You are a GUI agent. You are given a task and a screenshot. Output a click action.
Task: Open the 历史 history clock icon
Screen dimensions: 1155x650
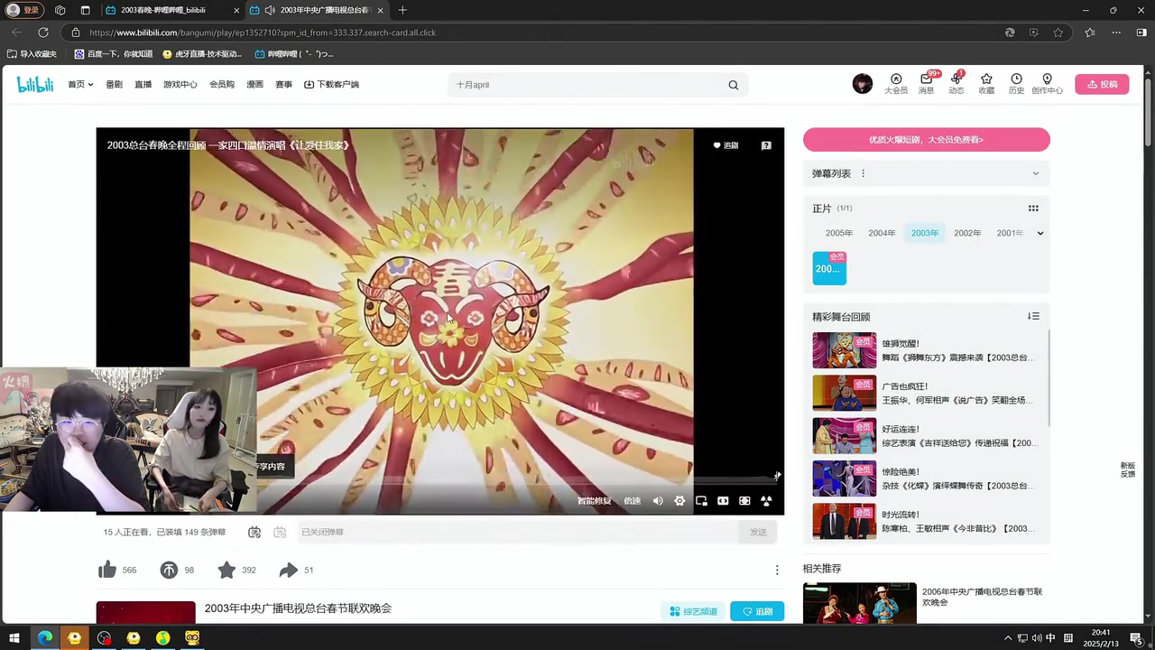(x=1016, y=84)
